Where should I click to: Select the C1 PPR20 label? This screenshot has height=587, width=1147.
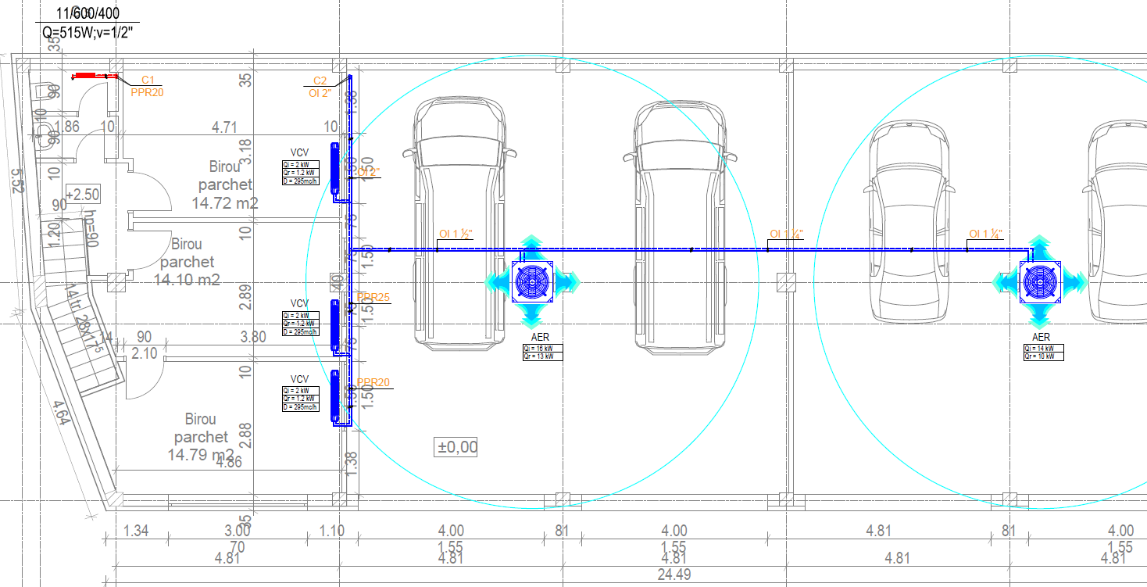click(147, 86)
